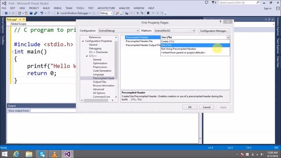Image resolution: width=281 pixels, height=158 pixels.
Task: Click the Save All toolbar icon
Action: 36,13
